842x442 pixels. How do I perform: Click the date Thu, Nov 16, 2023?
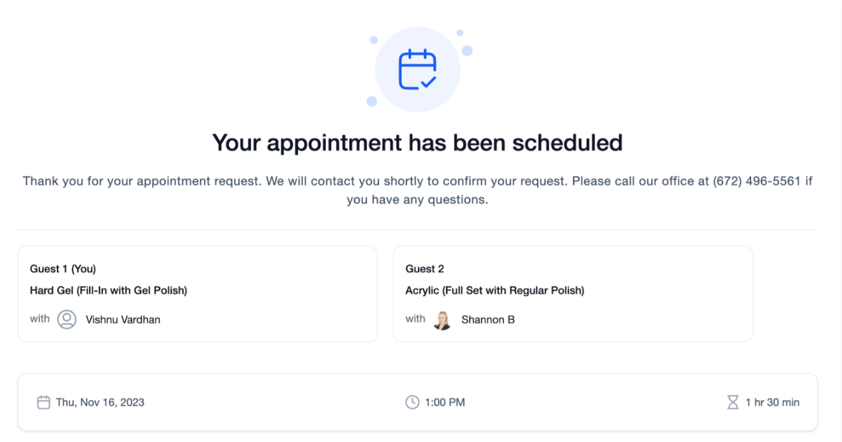point(100,402)
